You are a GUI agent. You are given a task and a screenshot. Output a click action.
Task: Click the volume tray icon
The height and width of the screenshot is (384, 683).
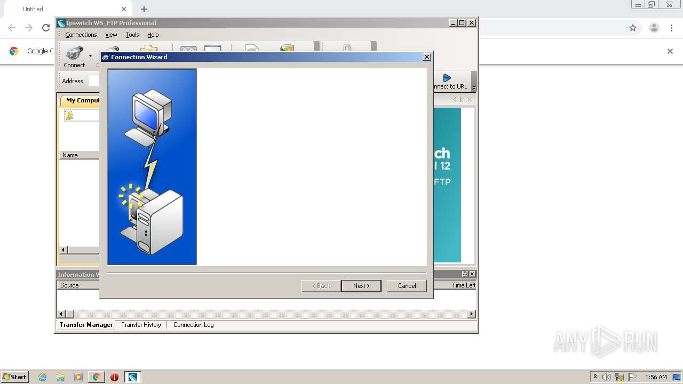[607, 377]
